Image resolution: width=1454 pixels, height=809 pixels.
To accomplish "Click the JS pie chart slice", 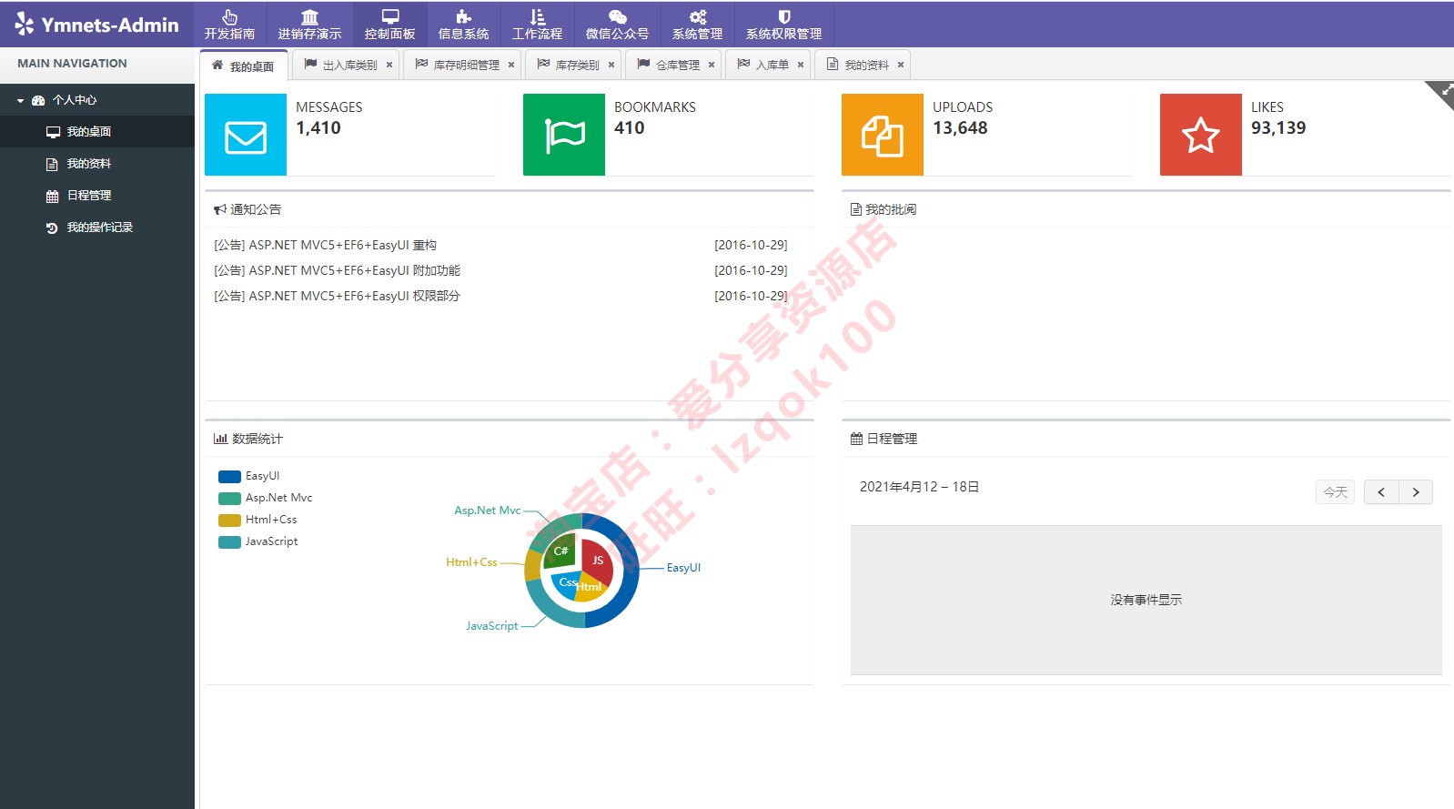I will pyautogui.click(x=598, y=560).
